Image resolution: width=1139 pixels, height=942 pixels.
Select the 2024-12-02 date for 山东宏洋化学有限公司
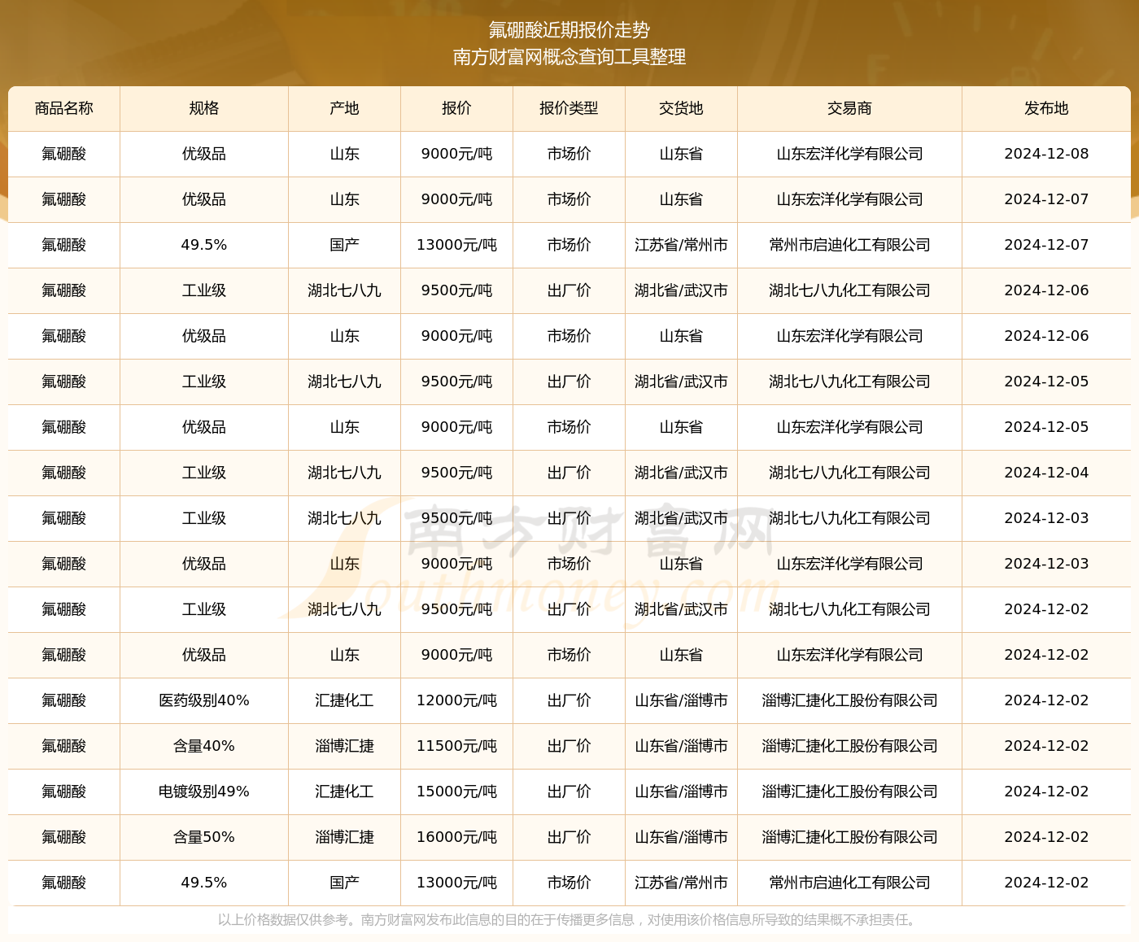tap(1046, 655)
